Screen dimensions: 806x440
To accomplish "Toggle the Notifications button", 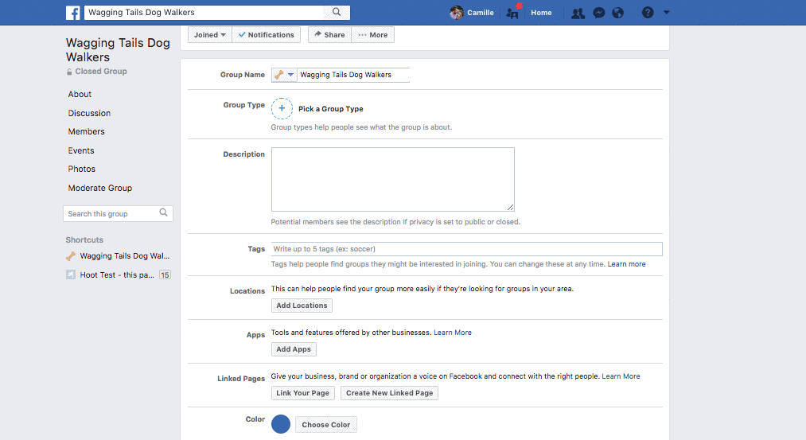I will point(267,35).
